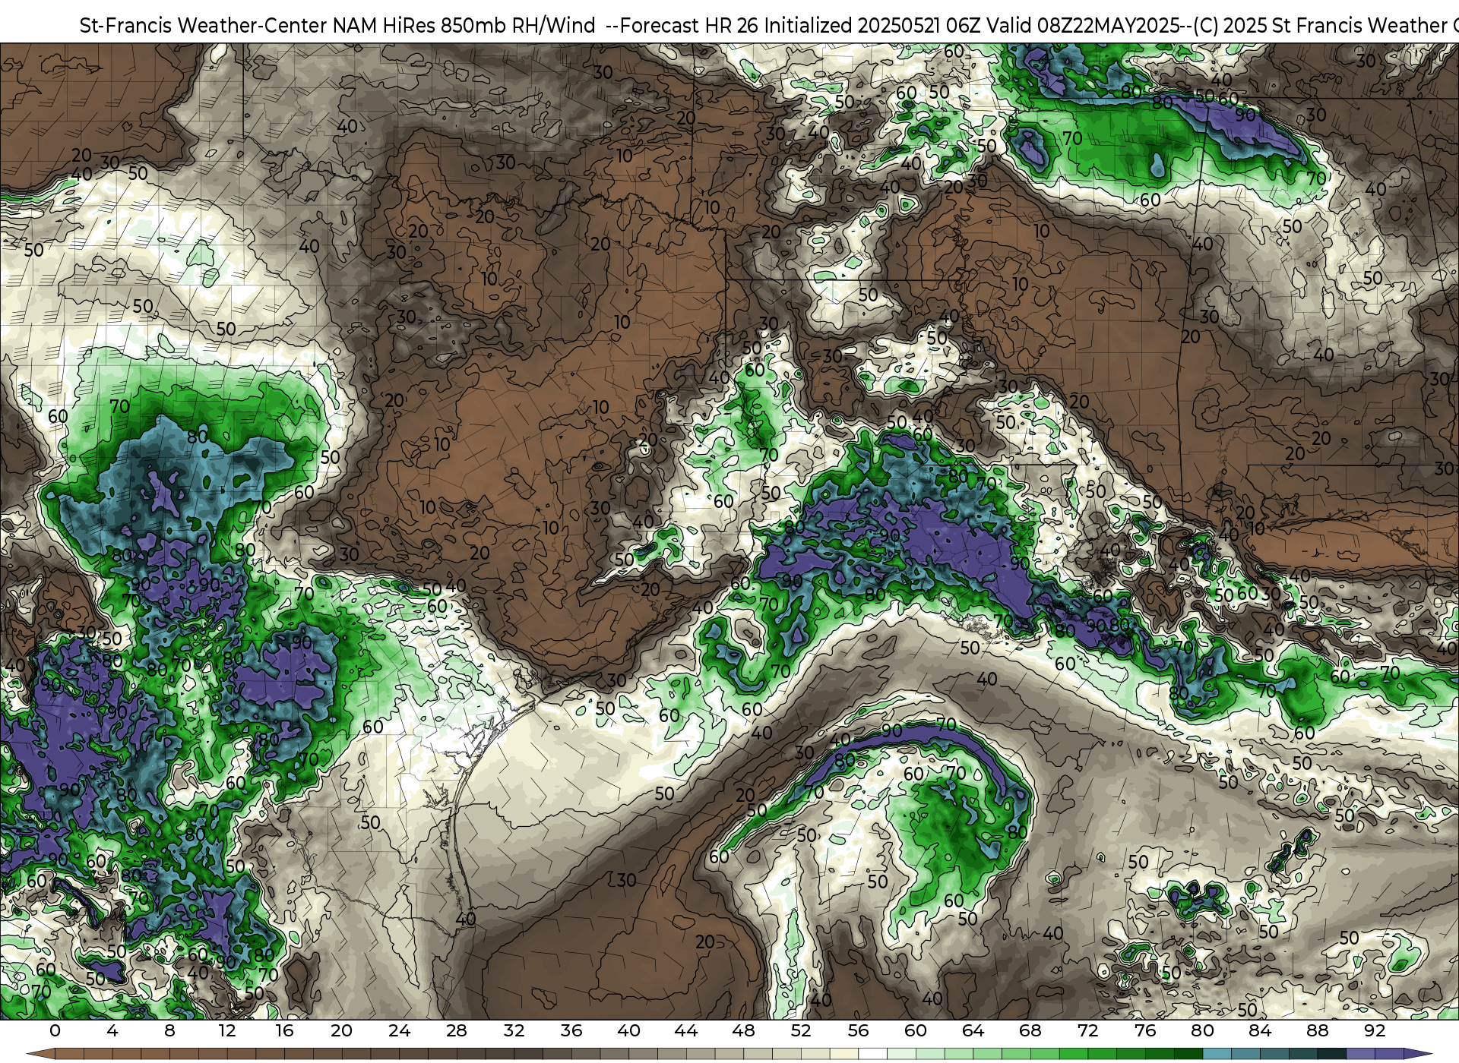Click the color scale label '92'
Viewport: 1459px width, 1063px height.
pos(1375,1030)
